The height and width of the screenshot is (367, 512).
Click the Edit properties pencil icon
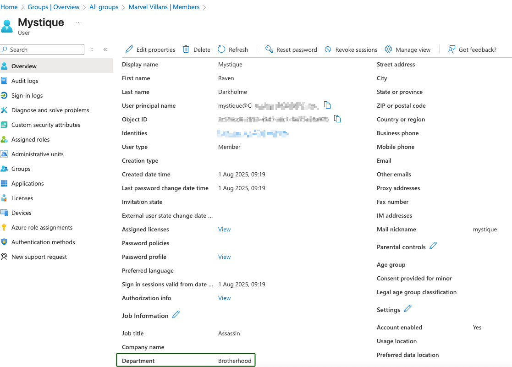pos(129,49)
